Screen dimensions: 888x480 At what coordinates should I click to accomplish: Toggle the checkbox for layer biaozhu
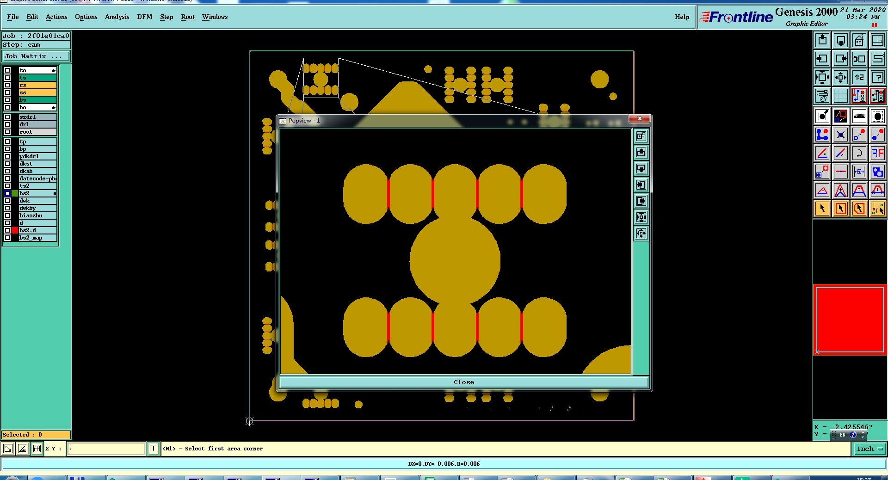pos(7,215)
